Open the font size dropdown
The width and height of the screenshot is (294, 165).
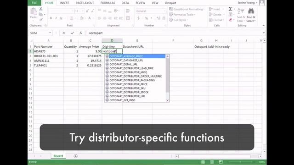point(83,11)
